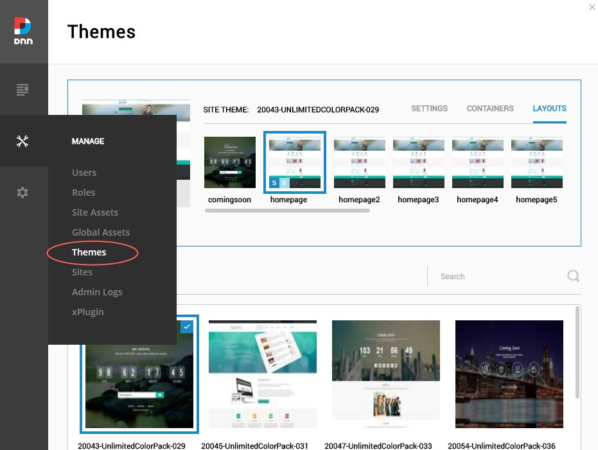Click the MANAGE menu heading

[88, 141]
